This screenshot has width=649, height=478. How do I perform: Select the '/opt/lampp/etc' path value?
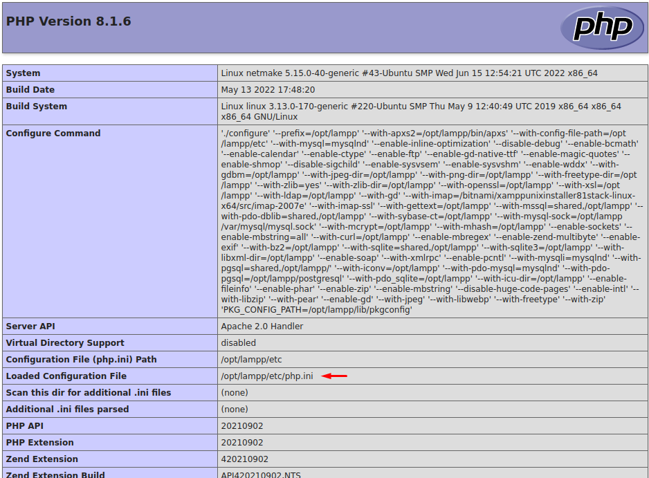pos(251,359)
